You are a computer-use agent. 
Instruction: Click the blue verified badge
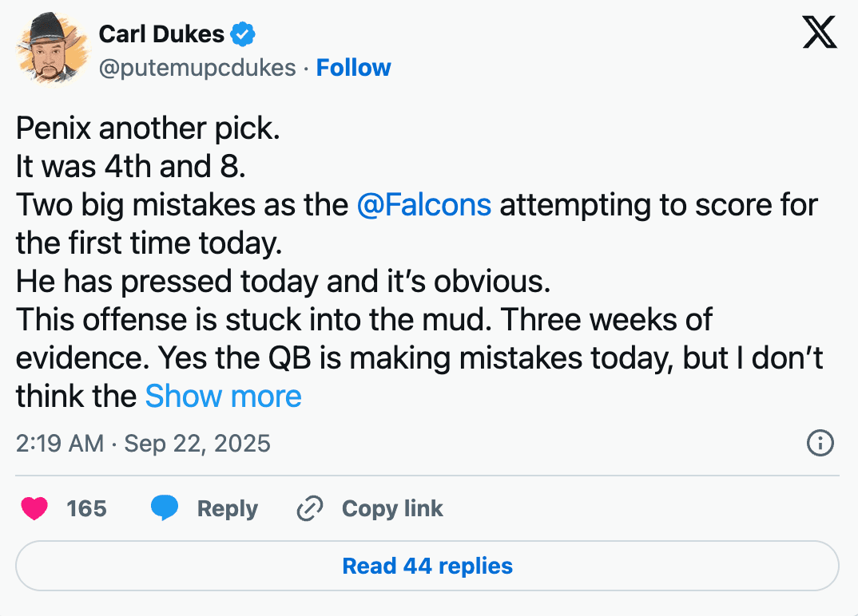pyautogui.click(x=243, y=34)
